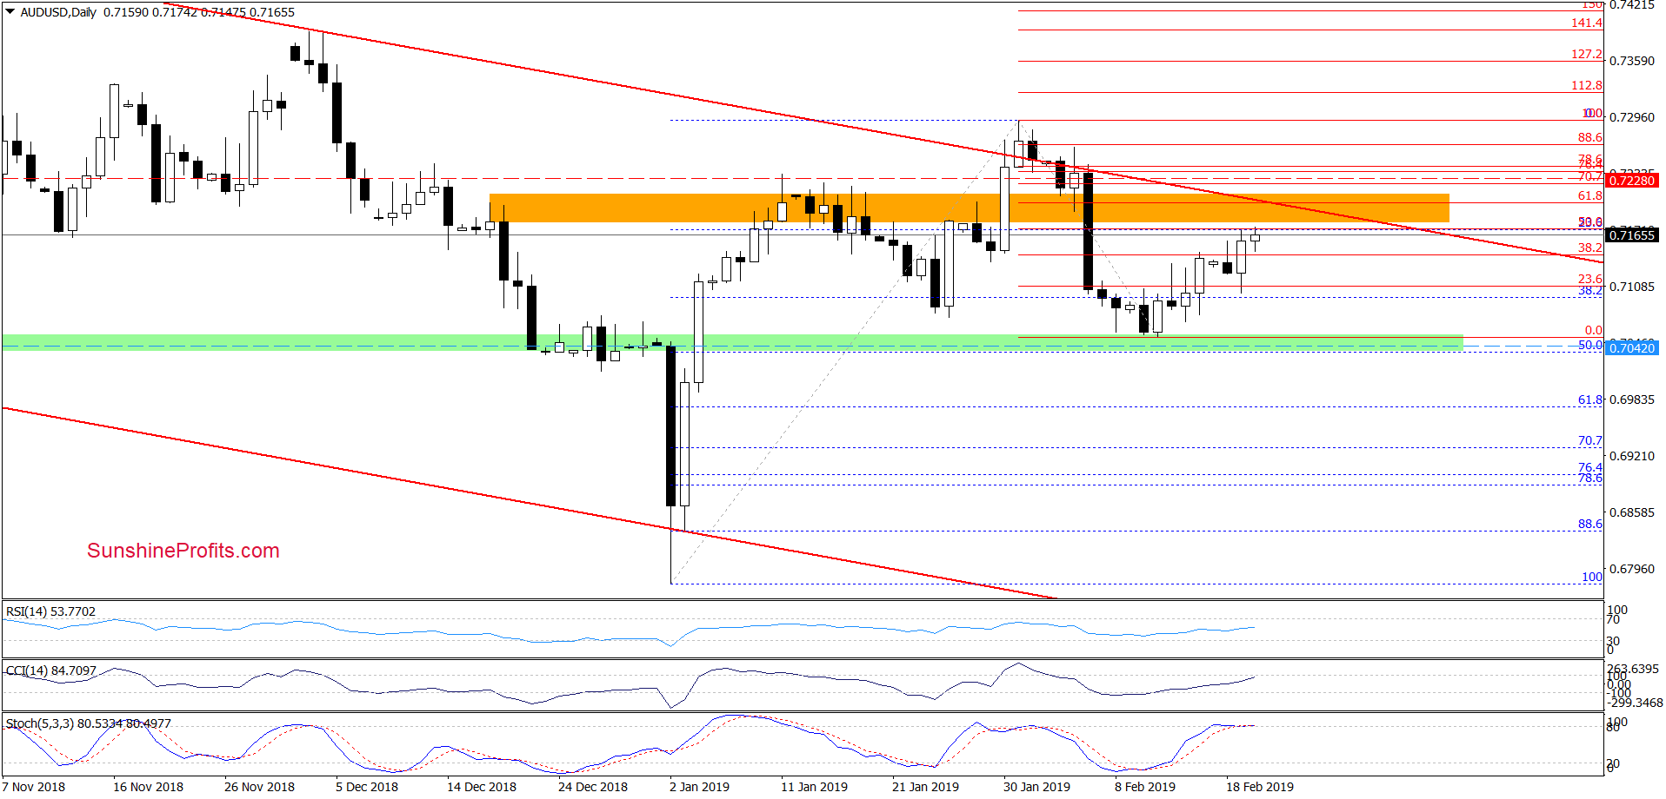1666x799 pixels.
Task: Click the 0.72960 price axis value
Action: coord(1632,117)
